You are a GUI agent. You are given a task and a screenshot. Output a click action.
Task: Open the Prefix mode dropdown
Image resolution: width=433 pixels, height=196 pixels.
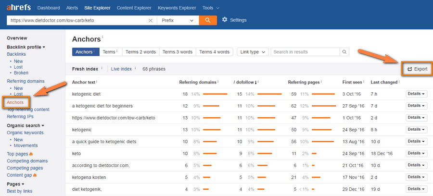(178, 20)
